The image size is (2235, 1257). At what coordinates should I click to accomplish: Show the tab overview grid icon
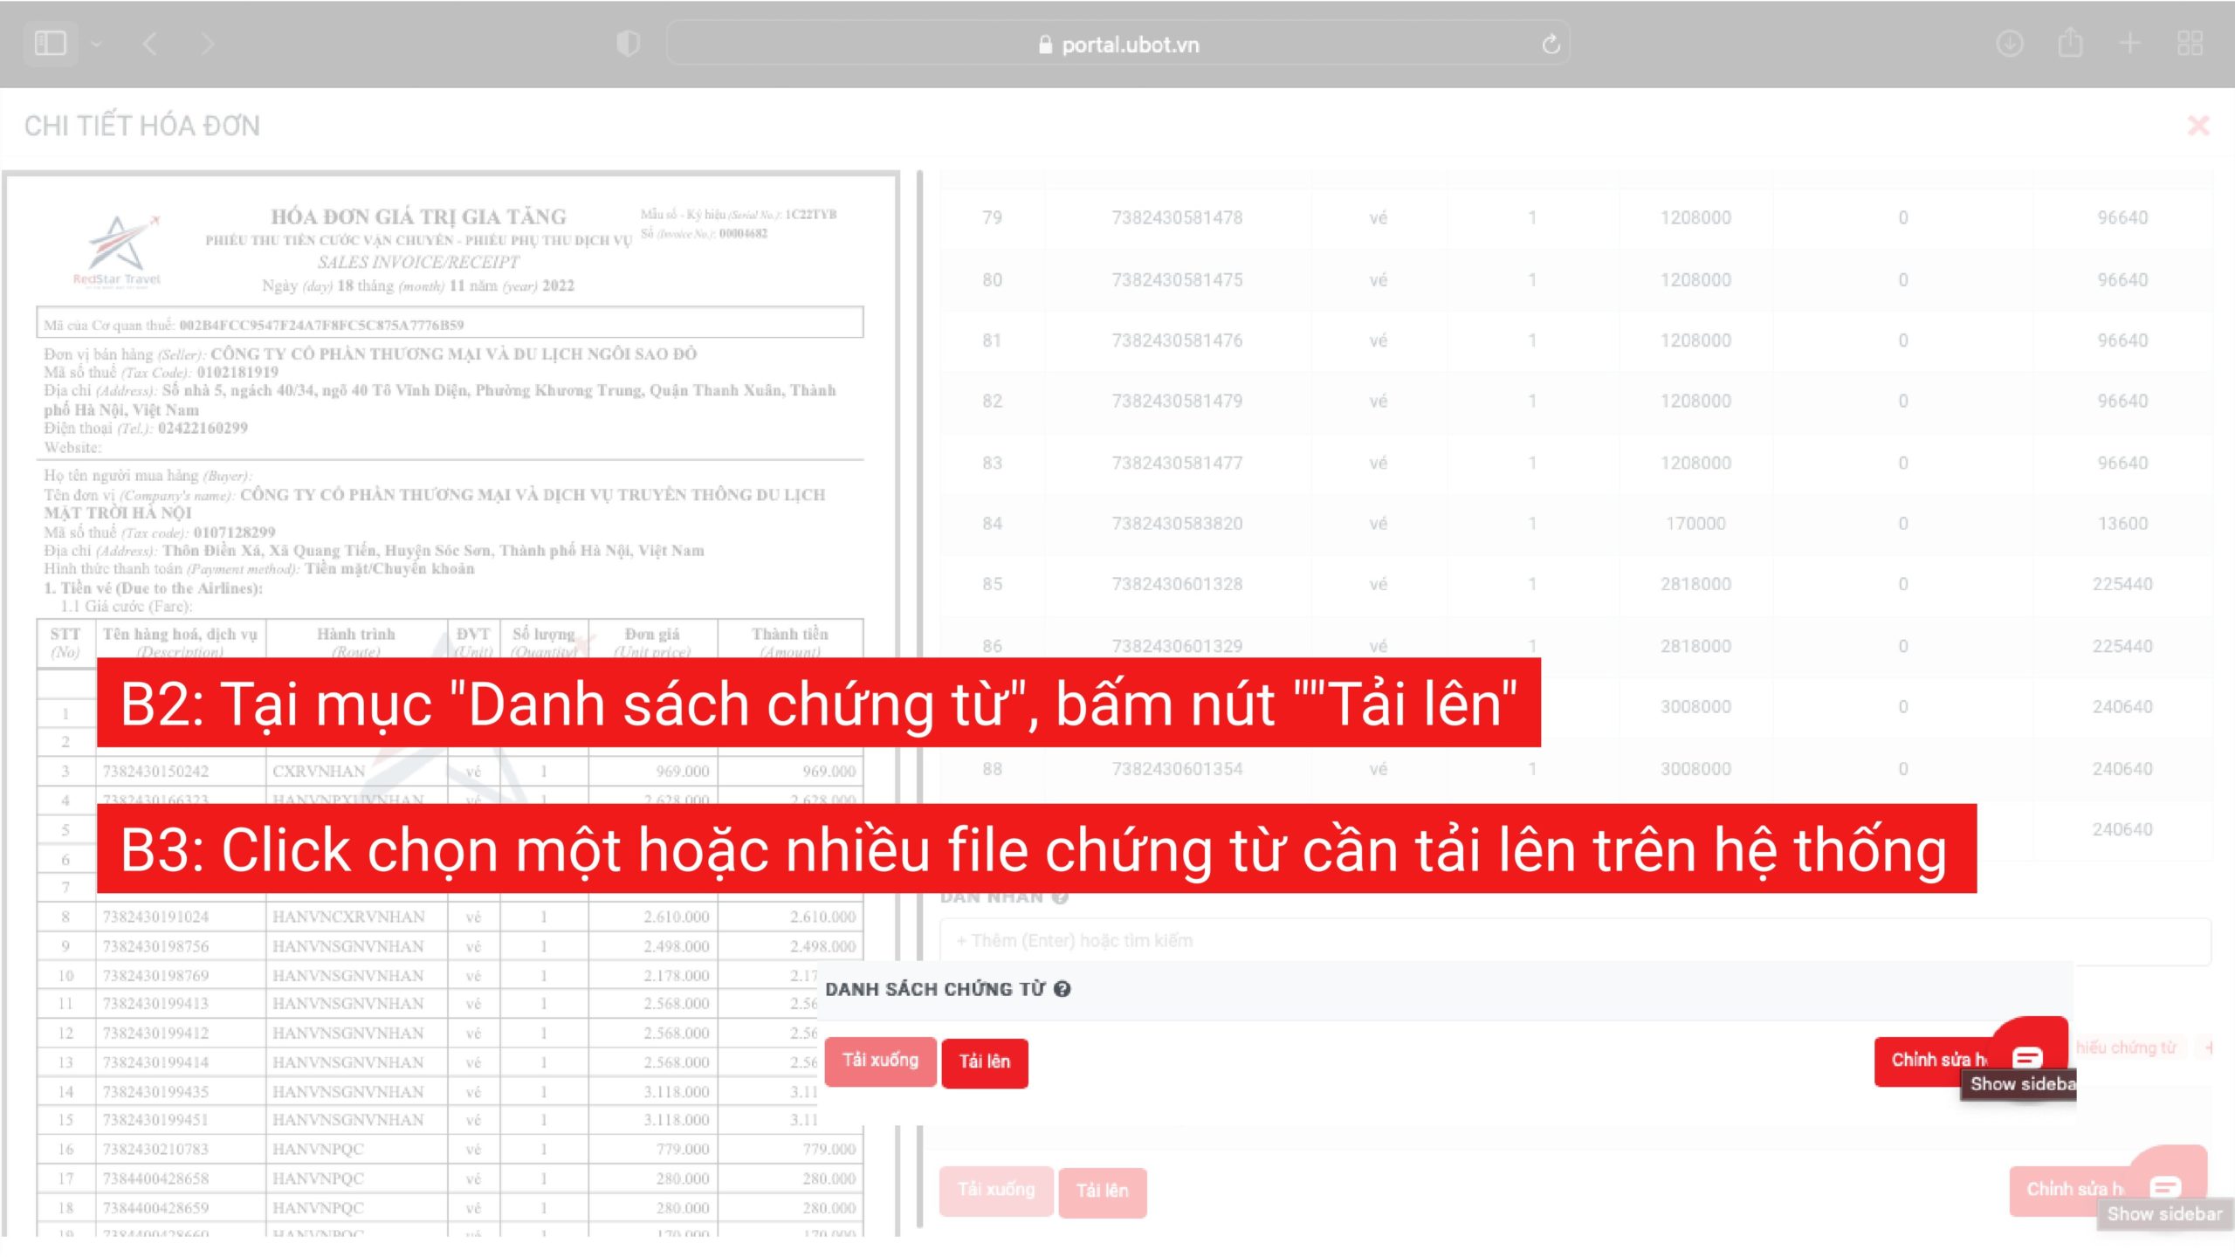[x=2190, y=44]
